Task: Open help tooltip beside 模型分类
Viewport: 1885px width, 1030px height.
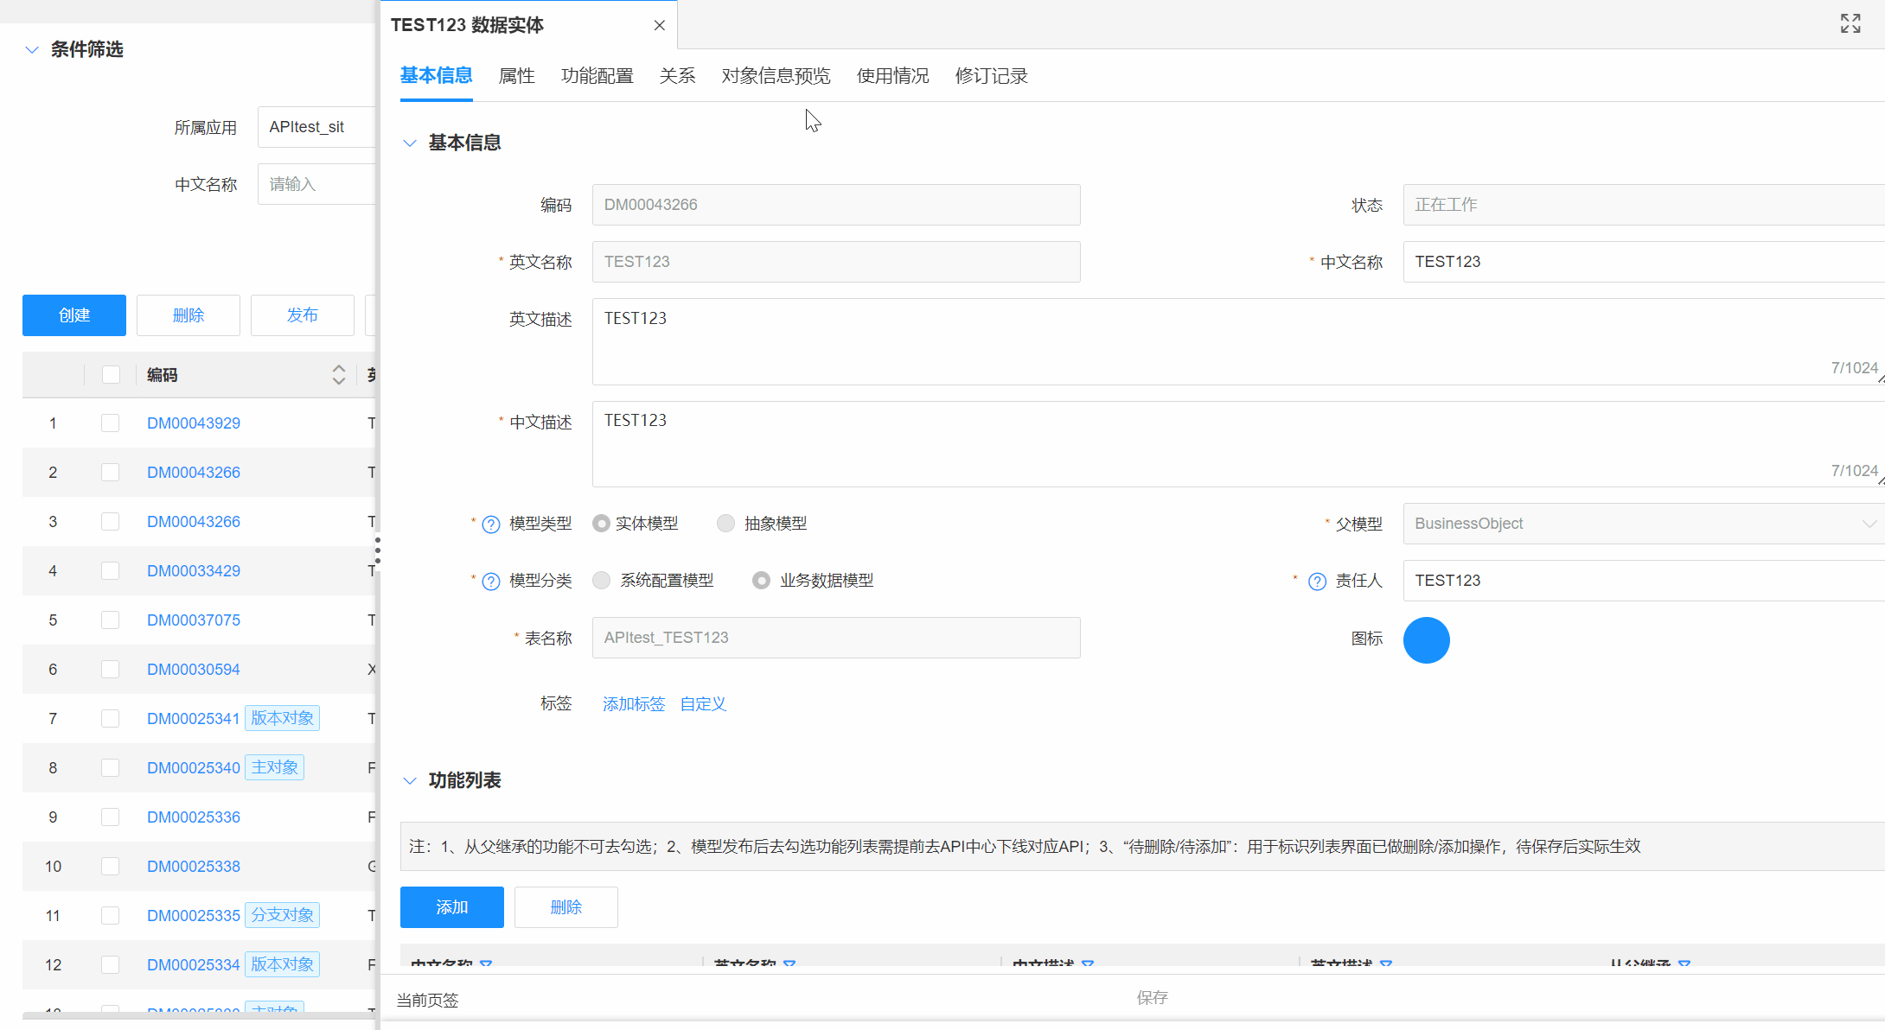Action: [490, 581]
